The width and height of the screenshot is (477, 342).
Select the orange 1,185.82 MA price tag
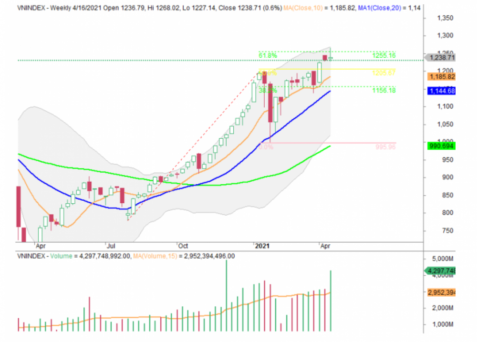click(442, 77)
